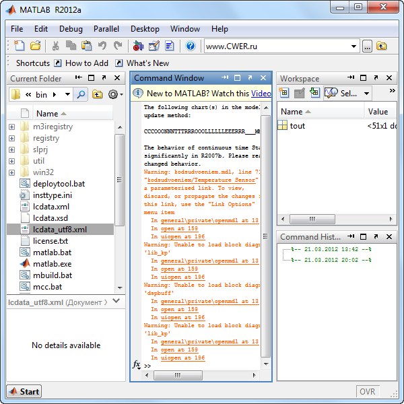
Task: Click Command Window horizontal scrollbar thumb
Action: 178,375
